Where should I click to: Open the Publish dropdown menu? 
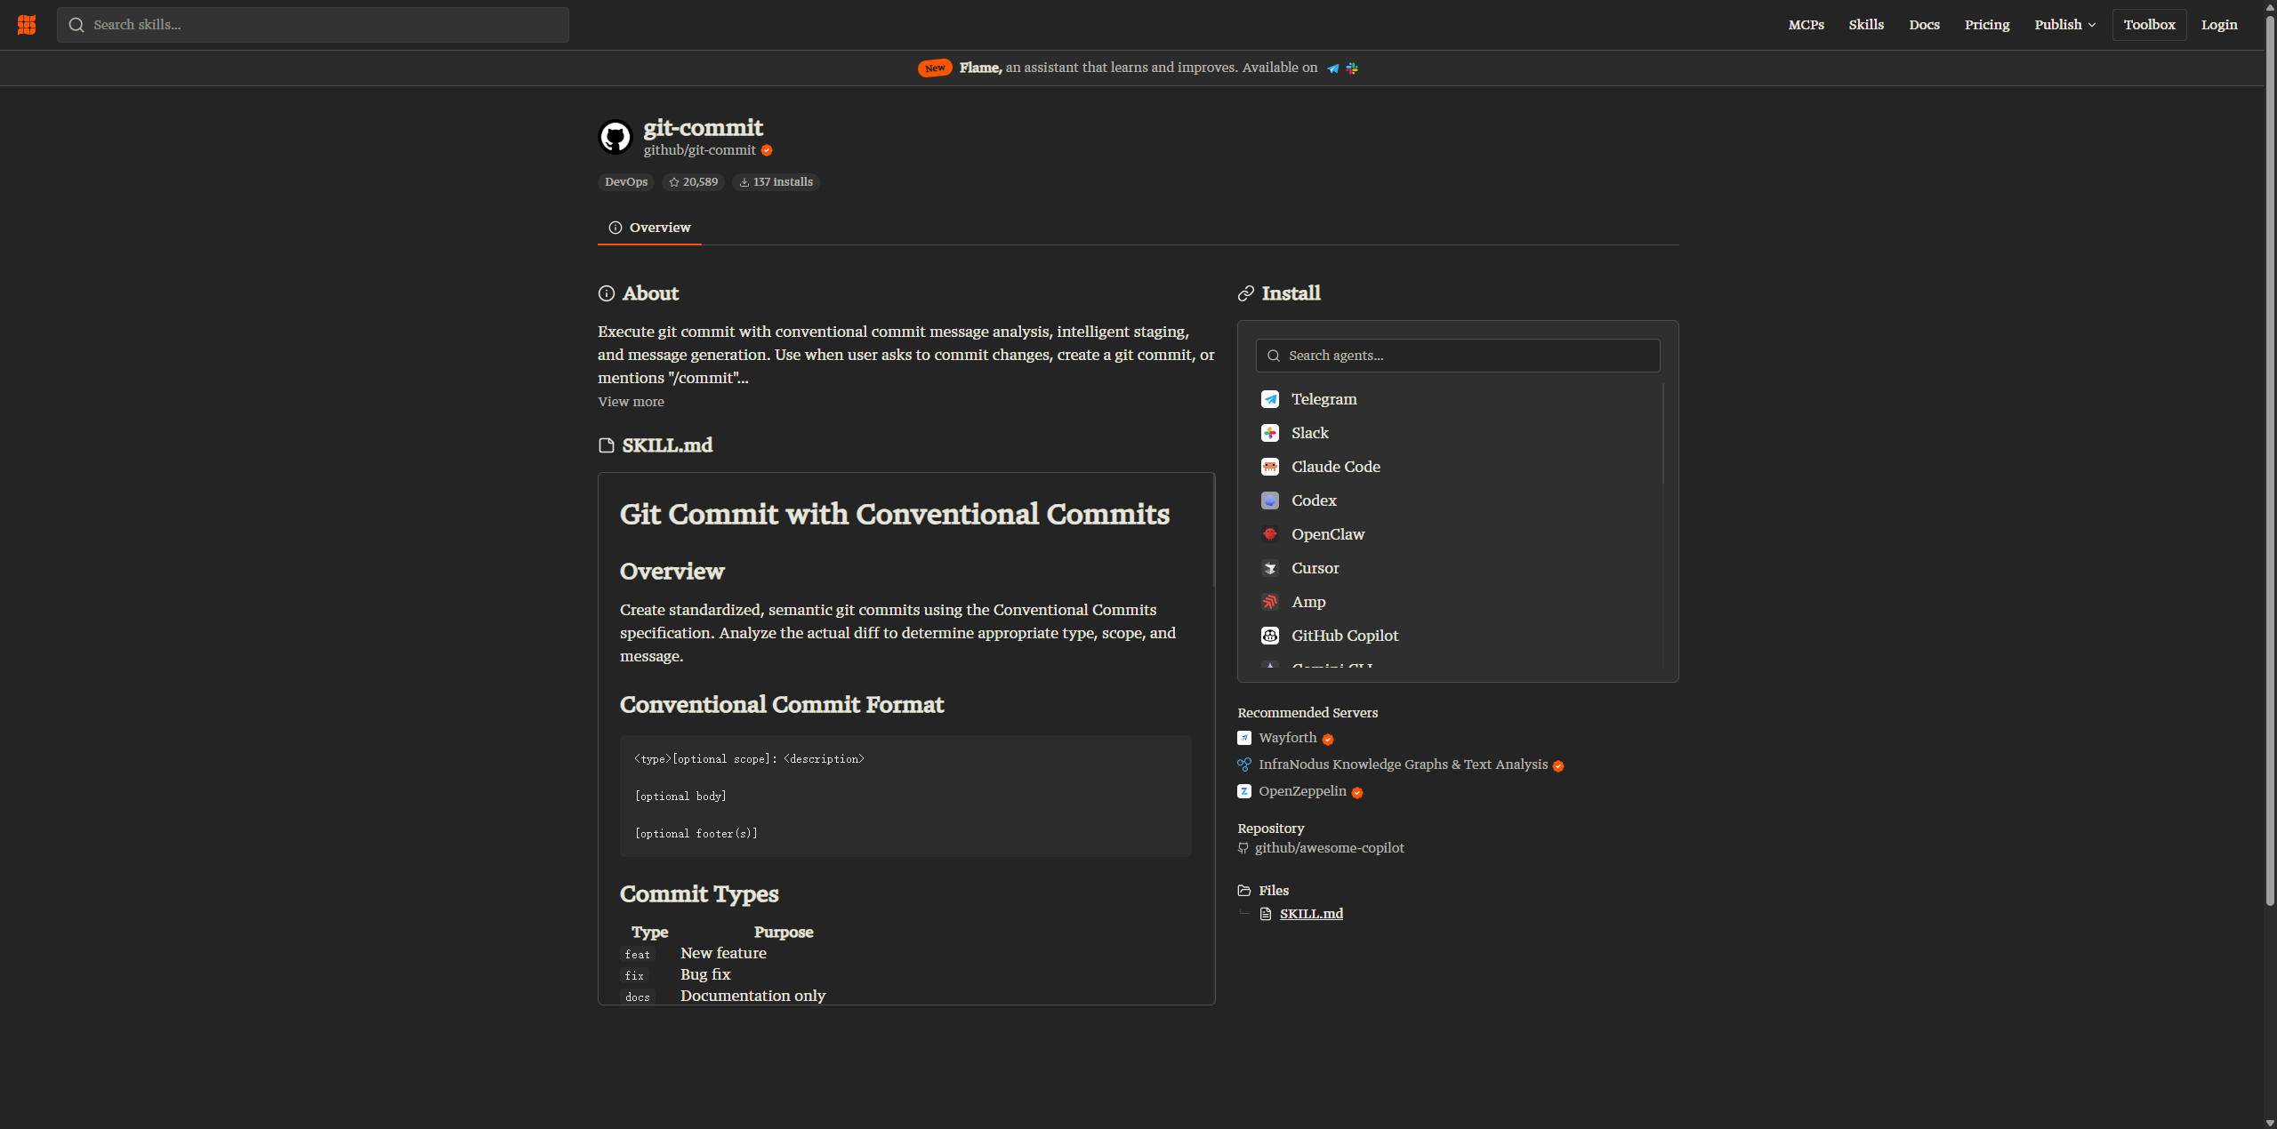pyautogui.click(x=2064, y=25)
